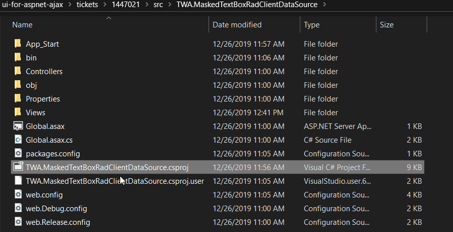Click the web.Release.config file icon

[x=18, y=222]
